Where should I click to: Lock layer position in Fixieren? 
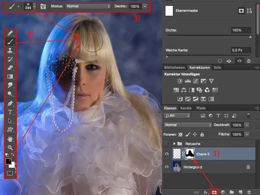pyautogui.click(x=195, y=134)
